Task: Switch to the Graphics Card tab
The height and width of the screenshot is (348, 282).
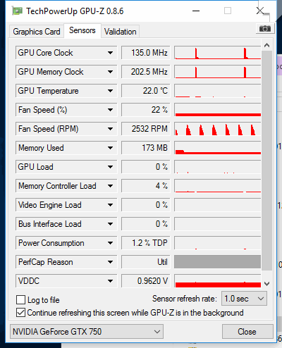Action: pos(37,32)
